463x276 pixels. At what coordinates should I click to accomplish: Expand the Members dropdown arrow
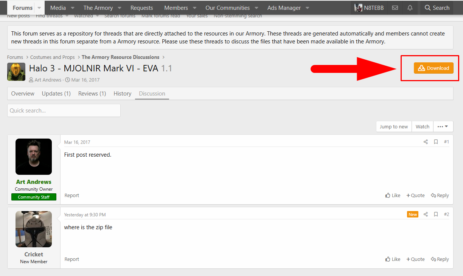coord(195,8)
